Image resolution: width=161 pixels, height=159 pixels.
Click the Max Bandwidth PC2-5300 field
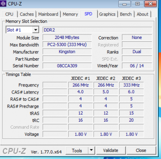(x=67, y=45)
